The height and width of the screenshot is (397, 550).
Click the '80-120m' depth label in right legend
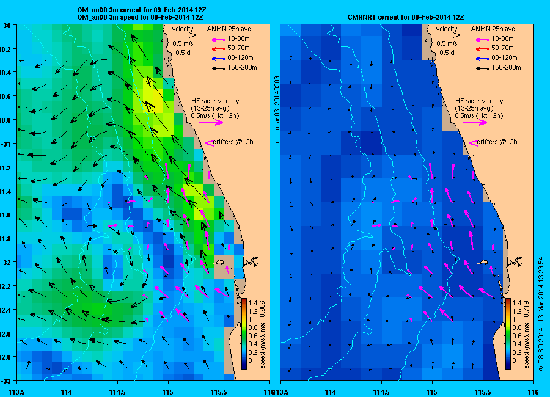tap(505, 57)
